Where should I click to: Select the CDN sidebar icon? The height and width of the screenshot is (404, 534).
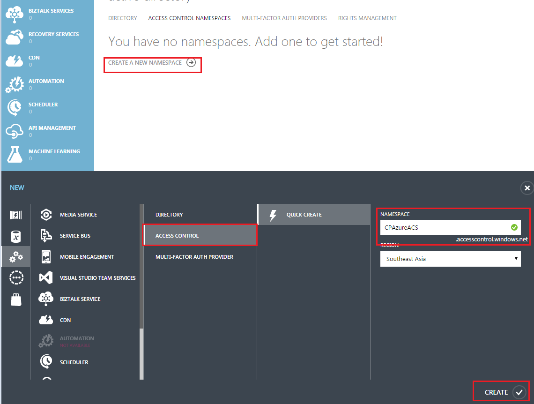tap(15, 61)
